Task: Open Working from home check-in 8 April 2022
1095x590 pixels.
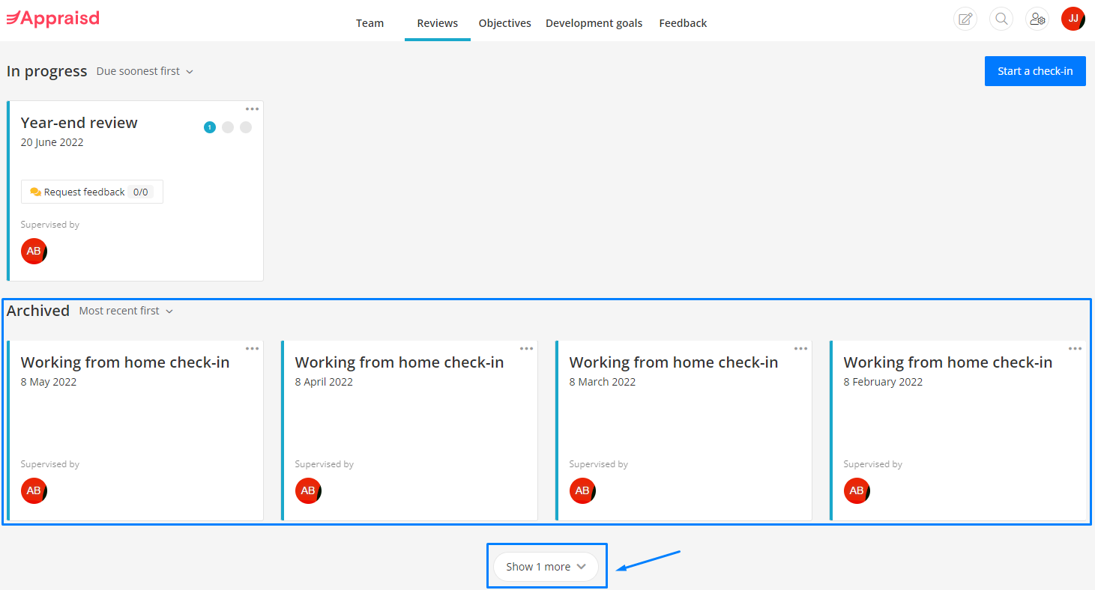Action: pos(399,362)
